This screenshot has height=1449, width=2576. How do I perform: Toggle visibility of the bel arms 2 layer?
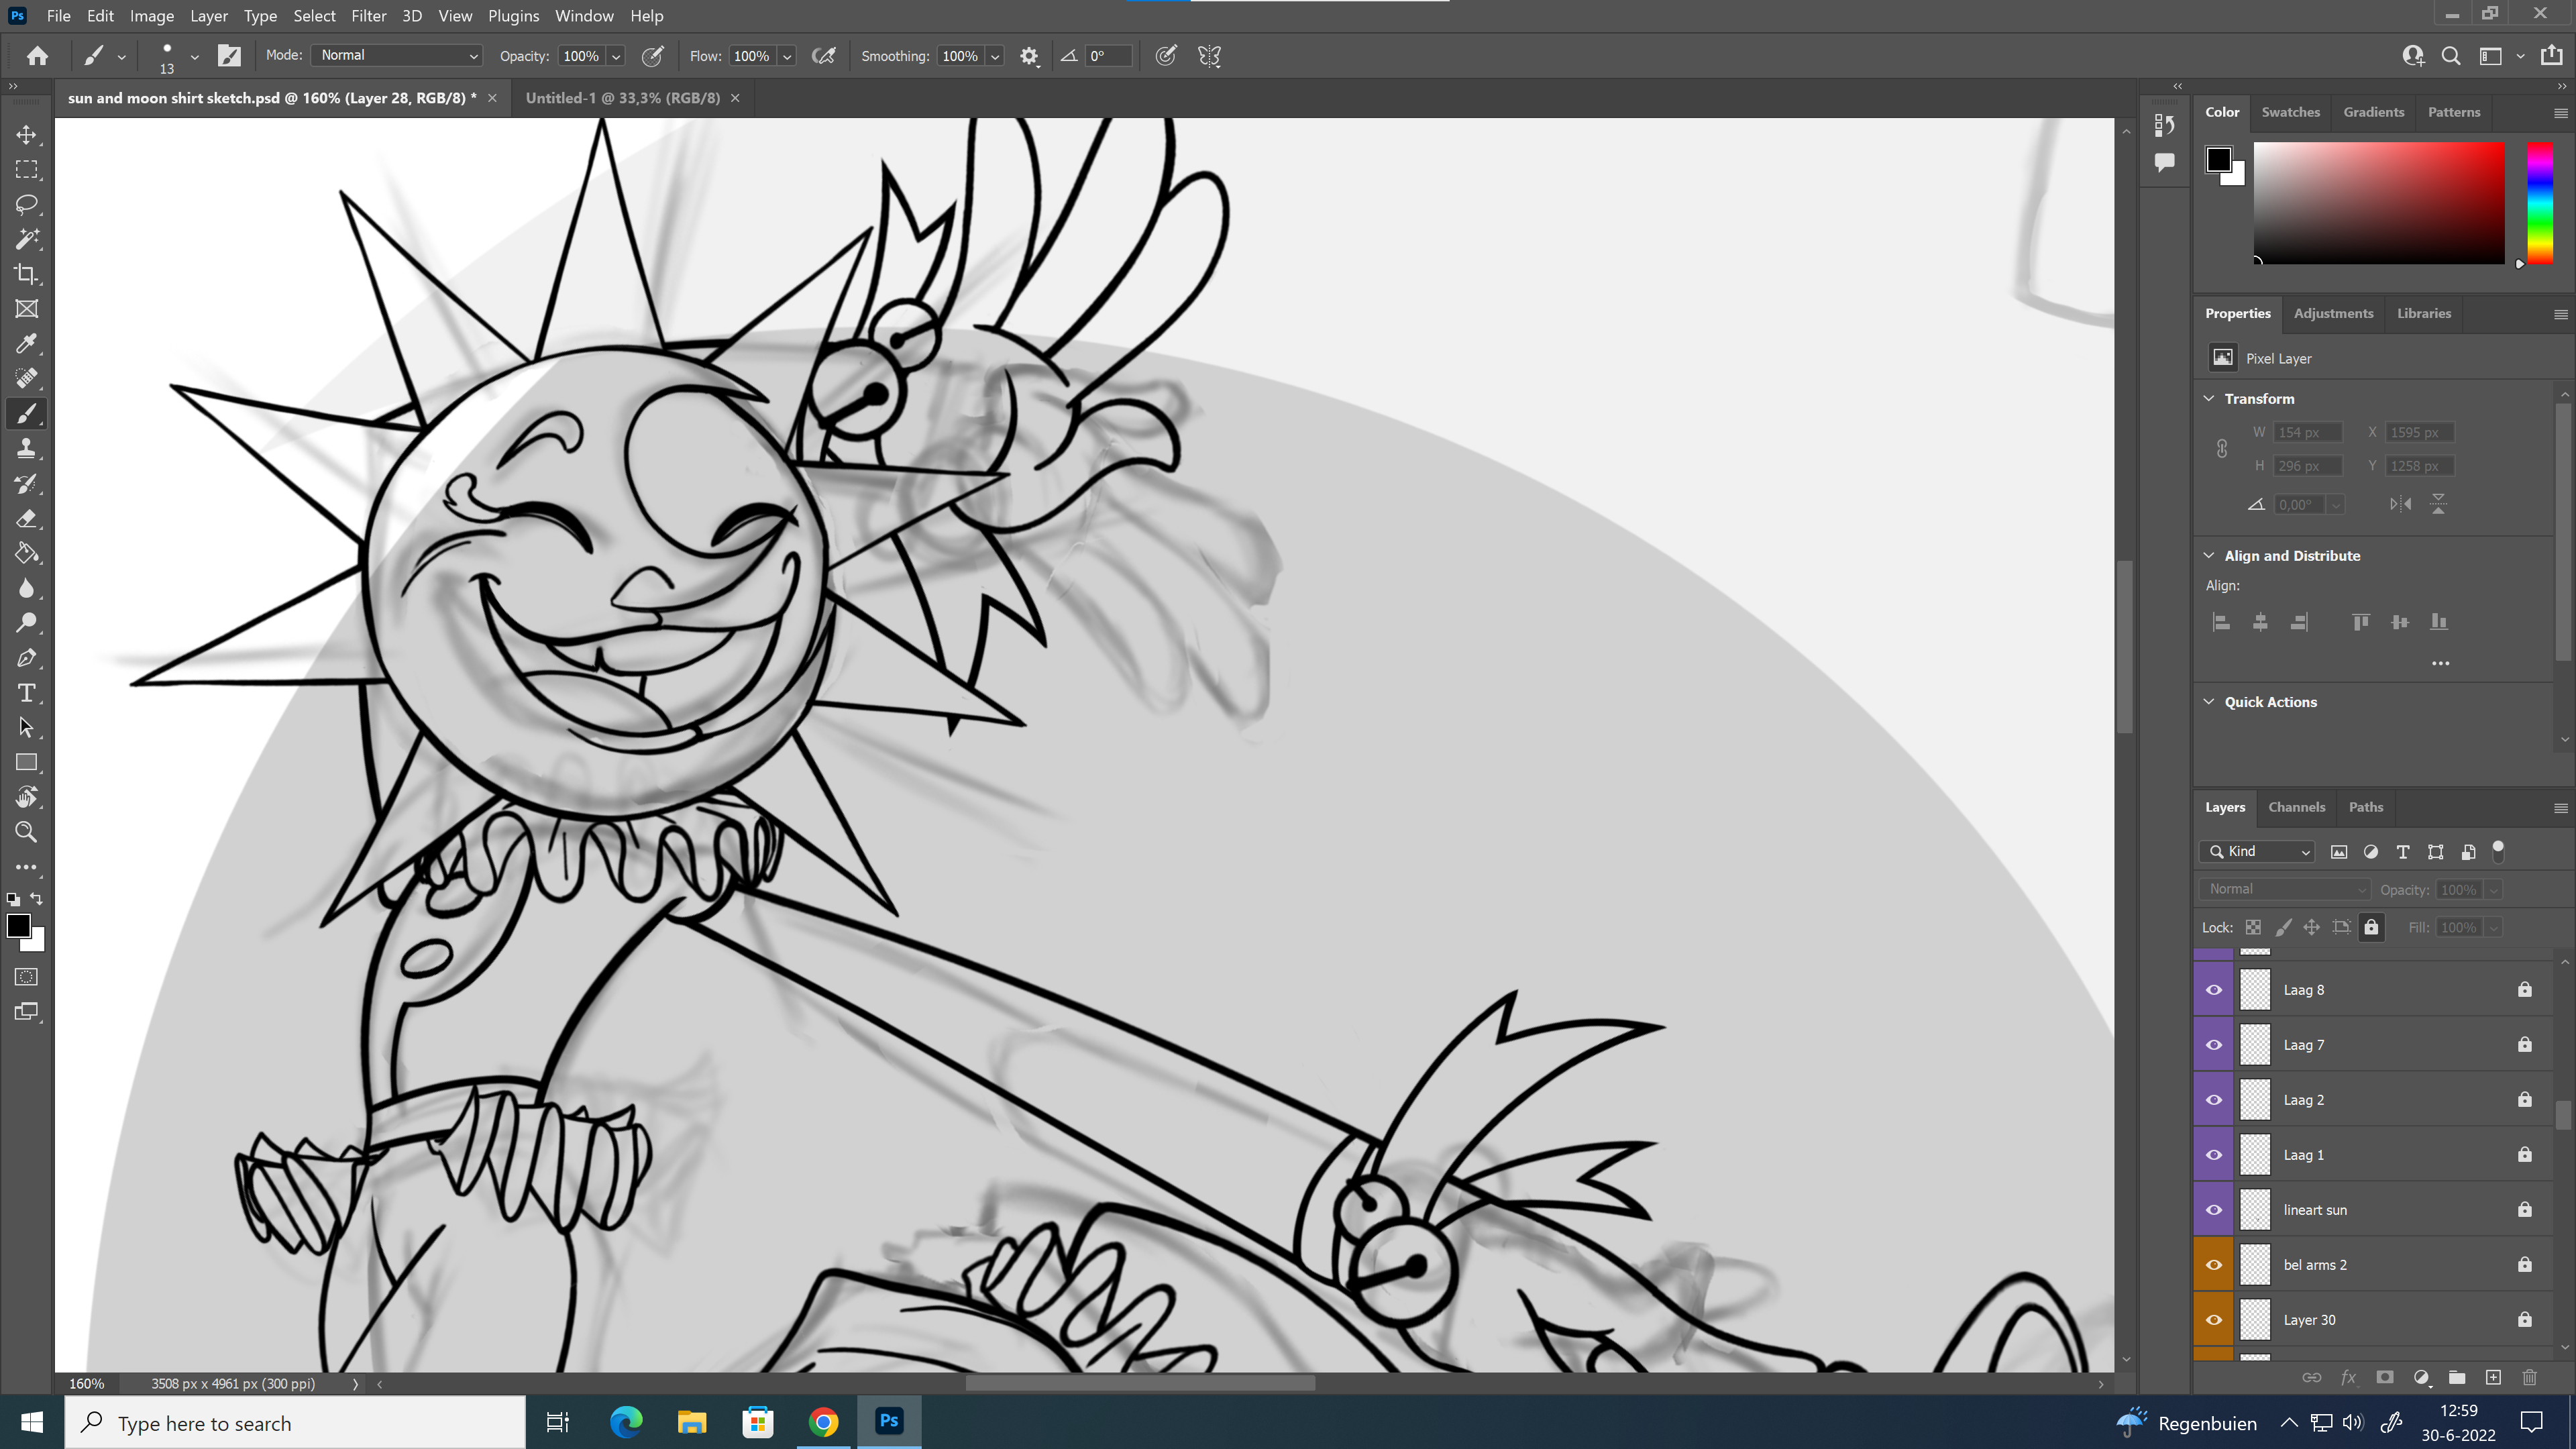(x=2214, y=1265)
